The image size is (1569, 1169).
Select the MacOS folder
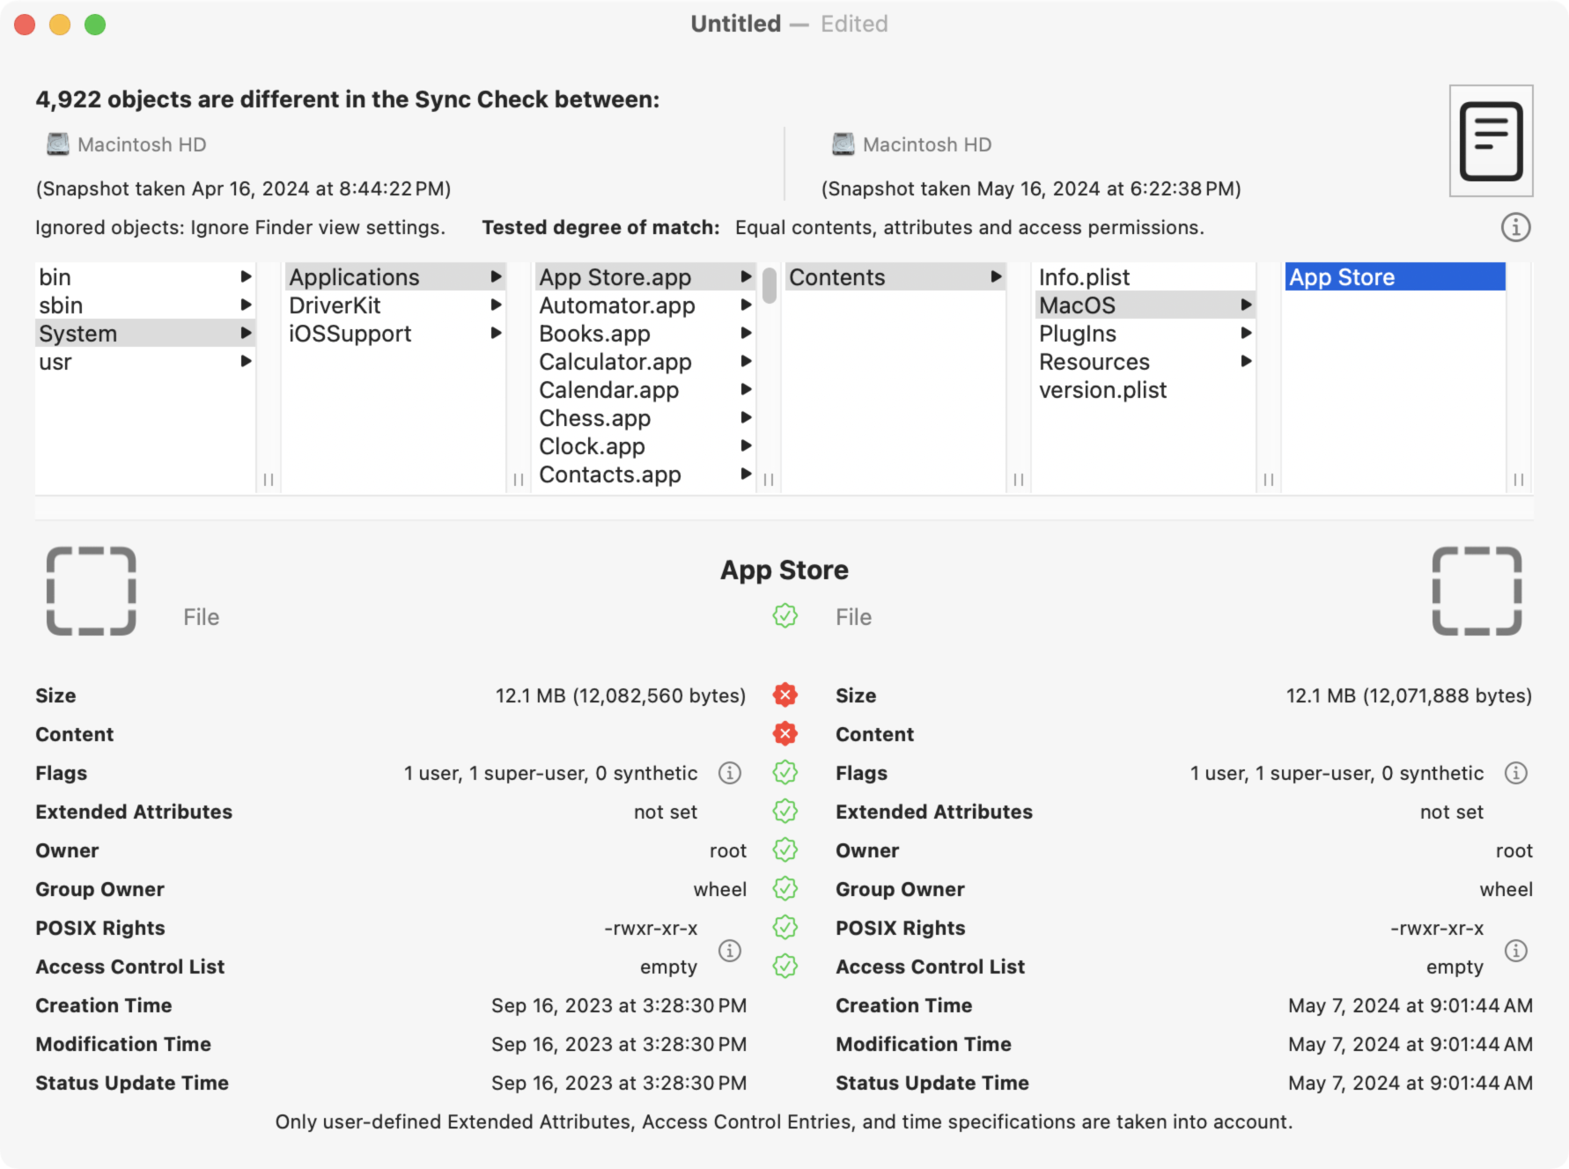point(1145,305)
